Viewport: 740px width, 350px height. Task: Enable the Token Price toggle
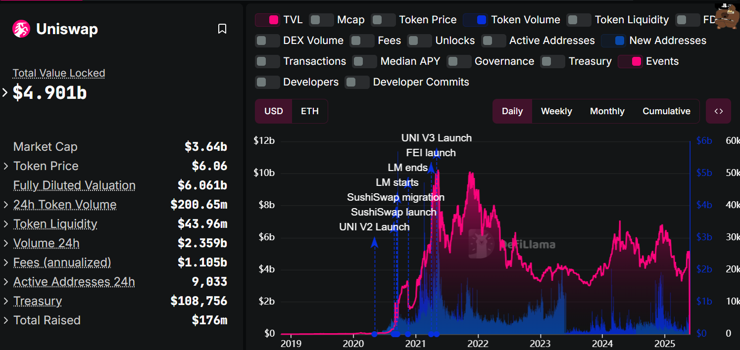tap(383, 20)
